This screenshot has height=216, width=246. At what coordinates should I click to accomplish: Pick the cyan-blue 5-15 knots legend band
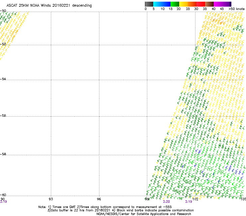(x=162, y=4)
